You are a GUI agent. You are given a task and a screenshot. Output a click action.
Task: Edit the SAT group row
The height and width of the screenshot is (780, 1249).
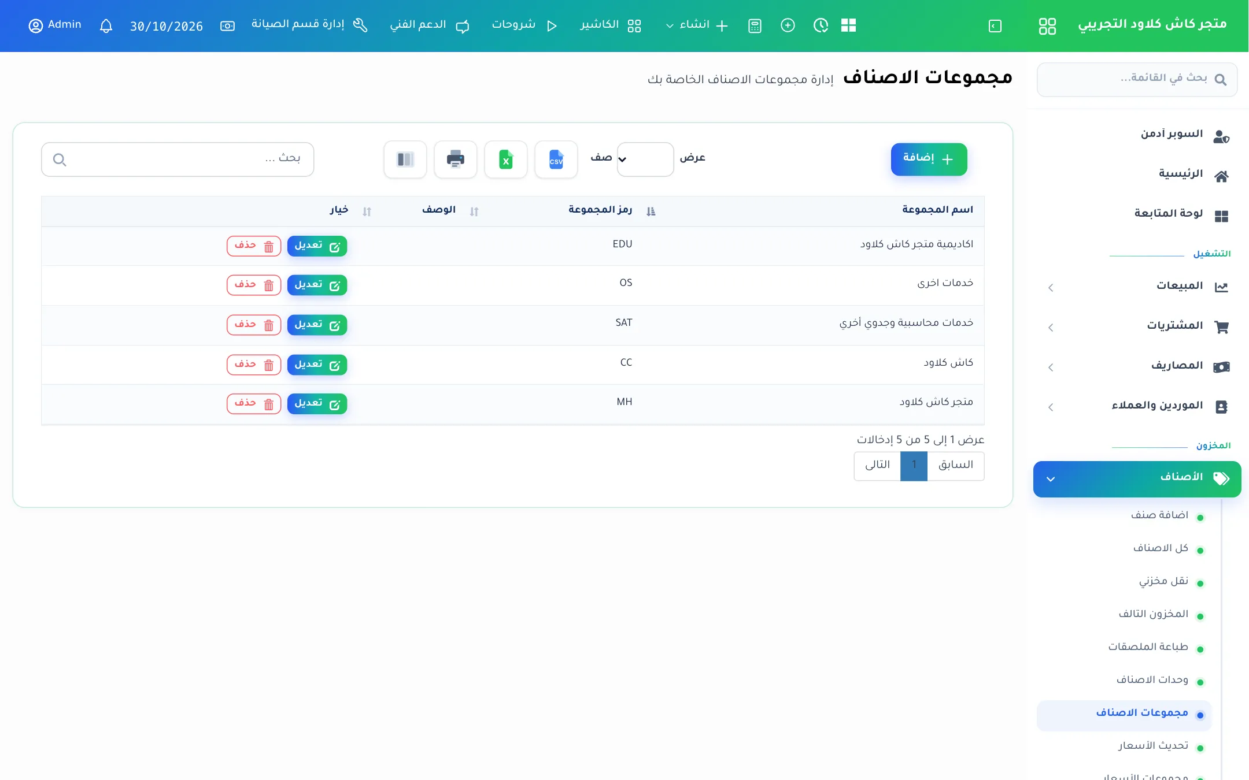(317, 325)
